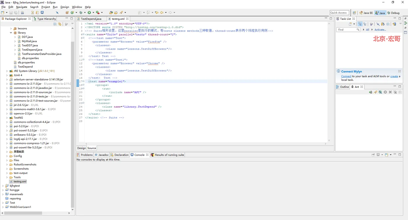Expand the JUnit 4 library node
This screenshot has height=220, width=408.
point(7,75)
